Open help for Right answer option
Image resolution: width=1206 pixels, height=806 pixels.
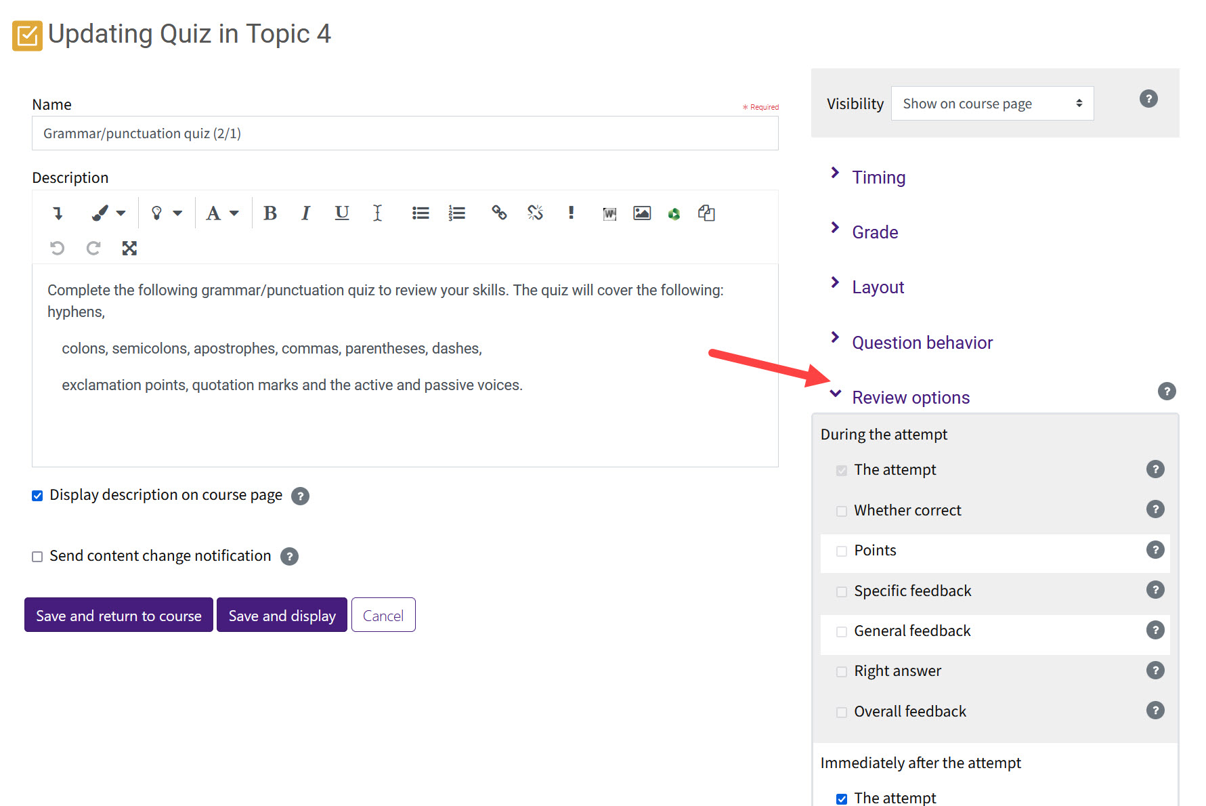tap(1155, 671)
